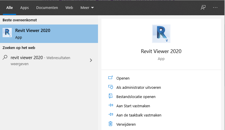Click pin icon beside Aan Start vastmaken
225x130 pixels.
coord(111,105)
